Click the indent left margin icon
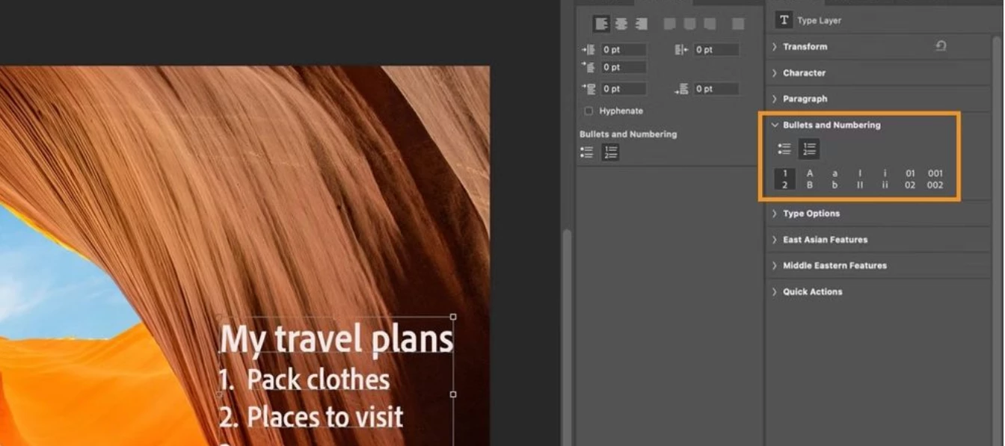1005x446 pixels. tap(588, 50)
